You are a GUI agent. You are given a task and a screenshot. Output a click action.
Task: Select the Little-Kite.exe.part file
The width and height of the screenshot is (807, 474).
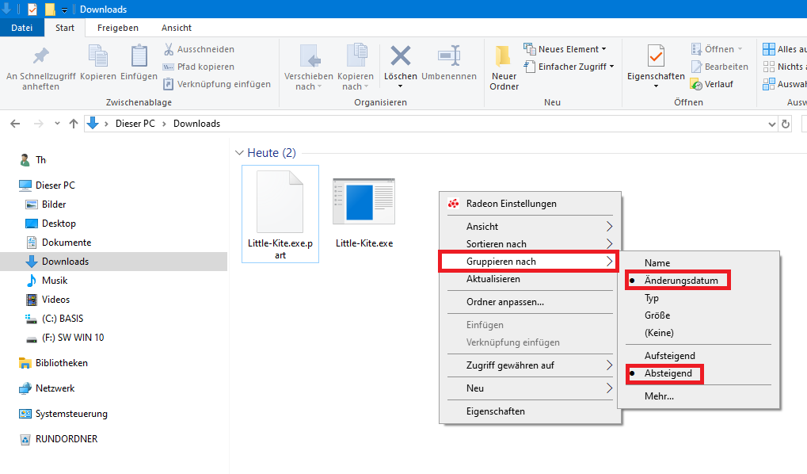(280, 214)
